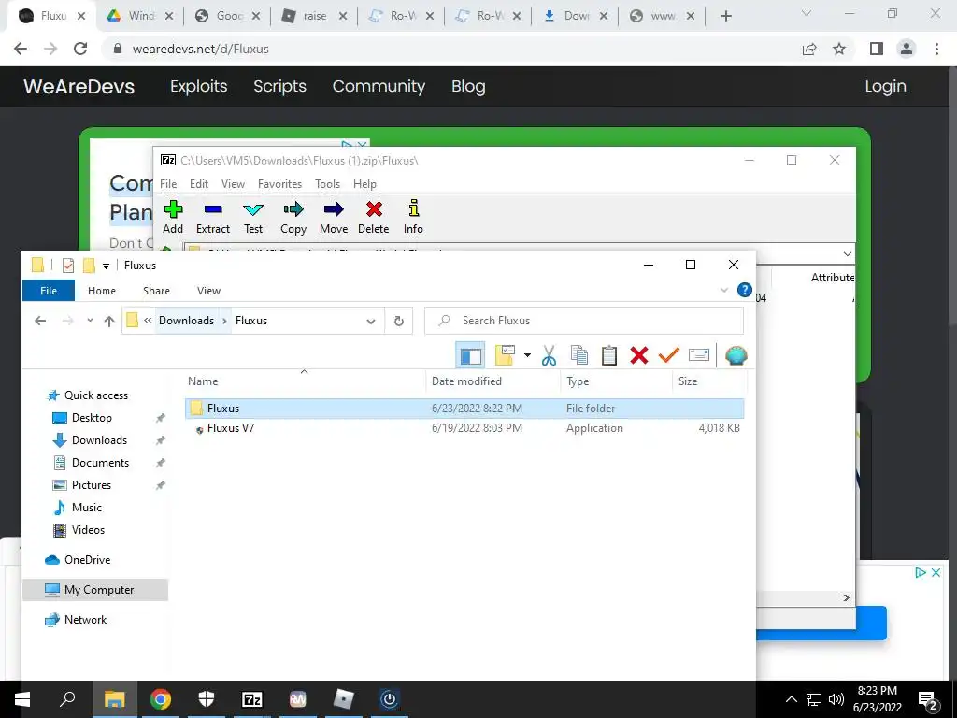Click Copy in the 7-Zip toolbar
957x718 pixels.
293,217
